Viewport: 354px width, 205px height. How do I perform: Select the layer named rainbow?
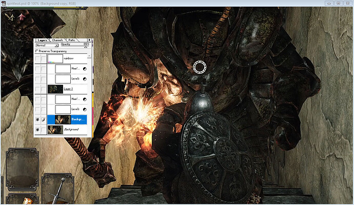tap(68, 58)
